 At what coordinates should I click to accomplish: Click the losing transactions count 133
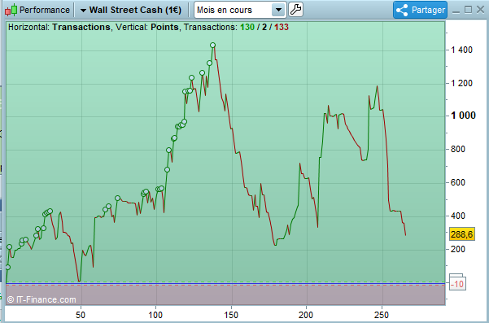pyautogui.click(x=282, y=27)
